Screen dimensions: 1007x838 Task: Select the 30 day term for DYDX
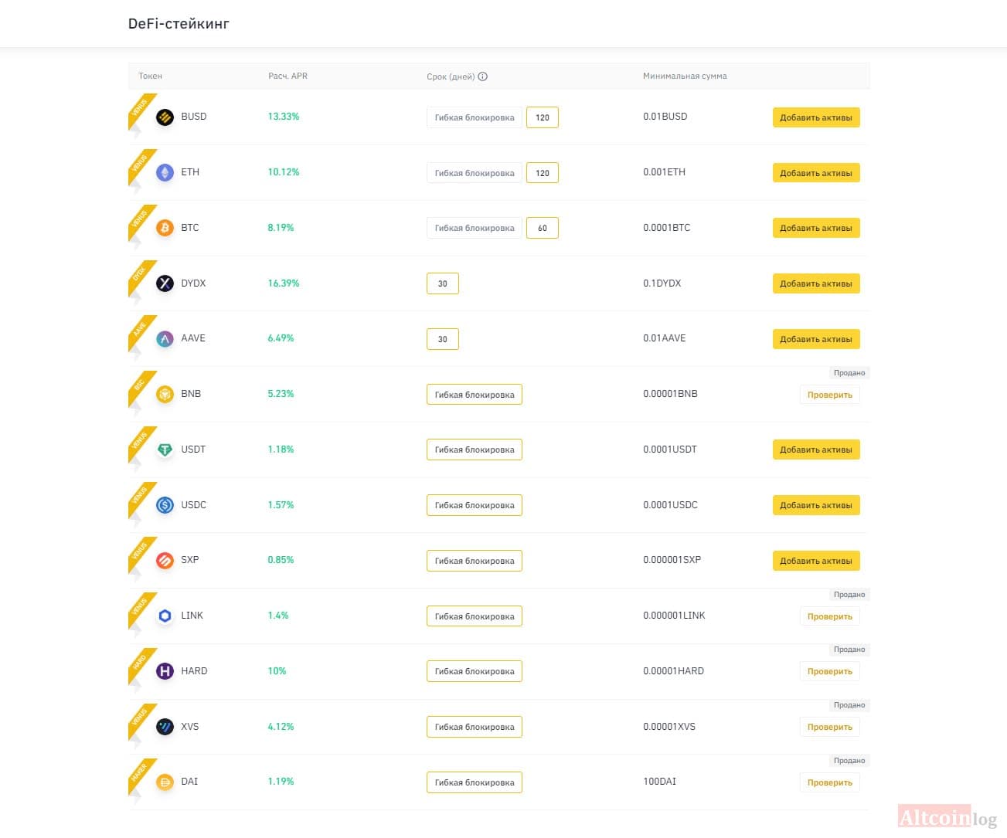pos(443,283)
